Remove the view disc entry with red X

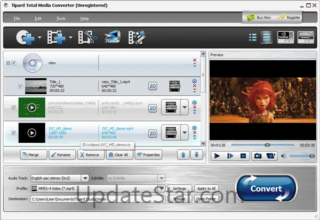coord(195,60)
